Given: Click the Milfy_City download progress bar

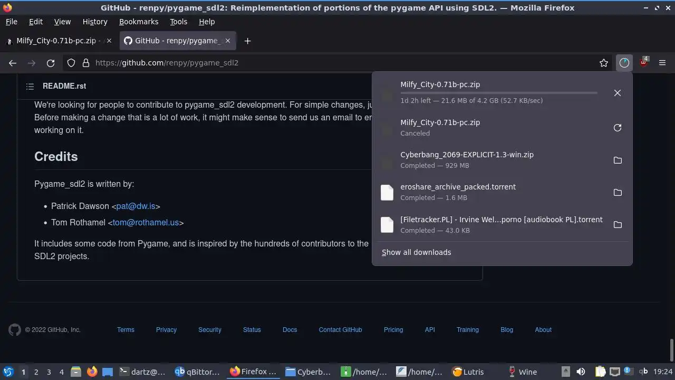Looking at the screenshot, I should [x=499, y=93].
